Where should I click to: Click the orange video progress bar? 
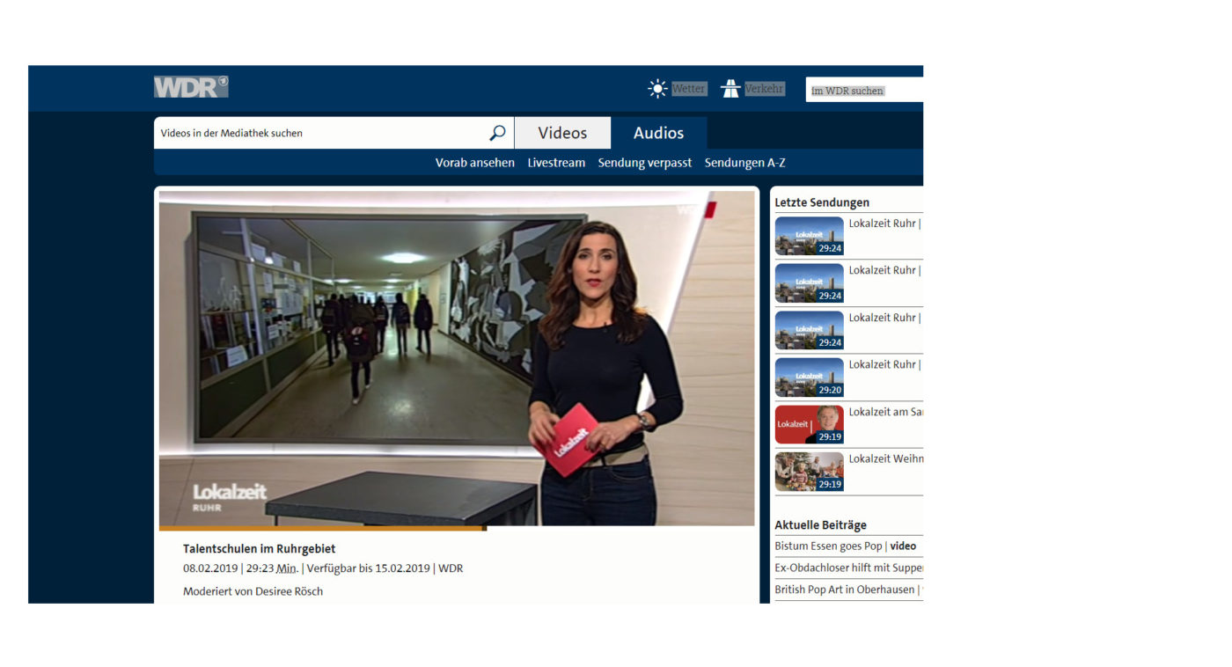[x=322, y=528]
